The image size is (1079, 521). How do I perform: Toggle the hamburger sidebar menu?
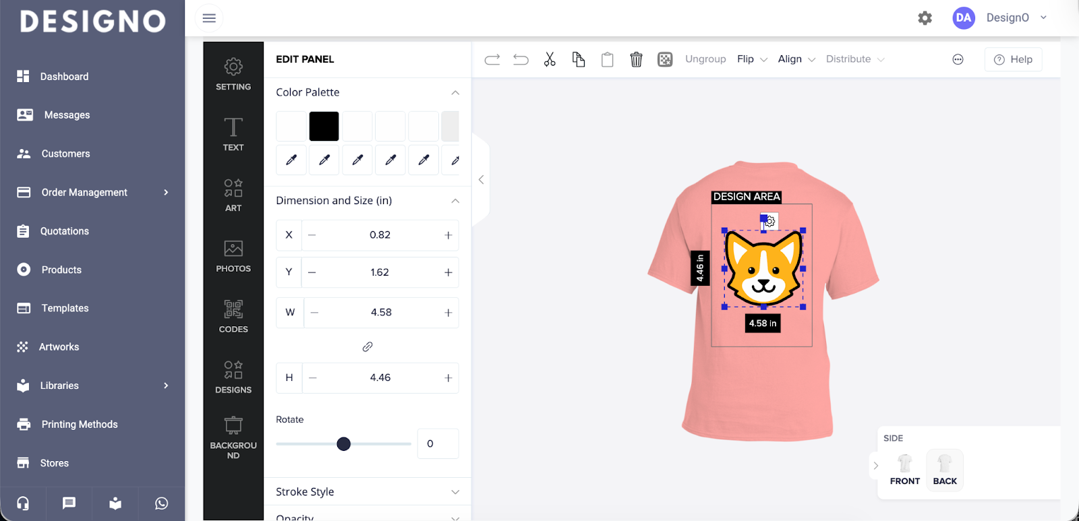click(x=209, y=18)
